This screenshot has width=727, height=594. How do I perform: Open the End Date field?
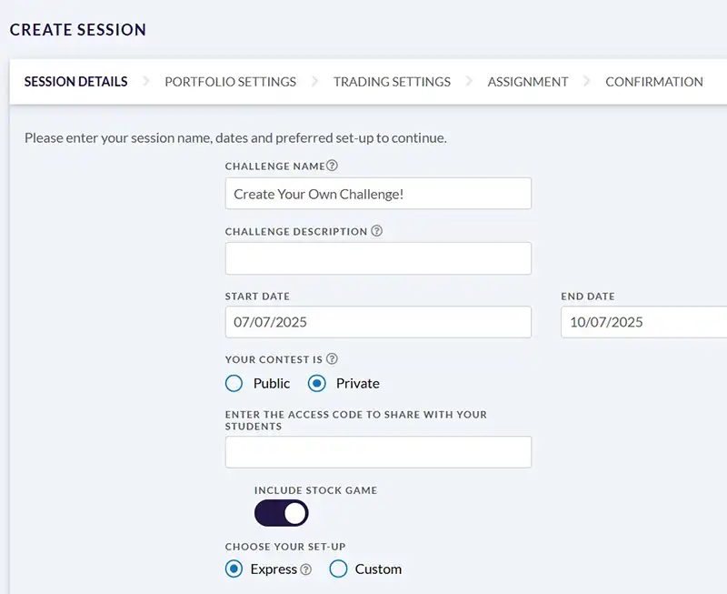point(643,322)
